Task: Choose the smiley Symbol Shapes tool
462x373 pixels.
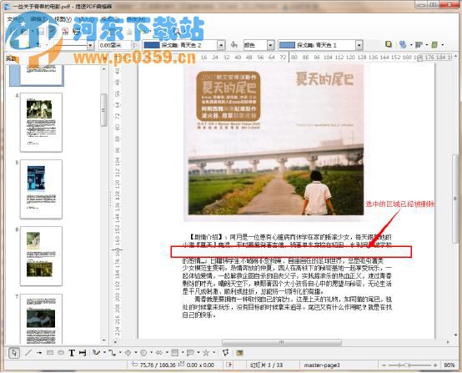Action: tap(143, 353)
